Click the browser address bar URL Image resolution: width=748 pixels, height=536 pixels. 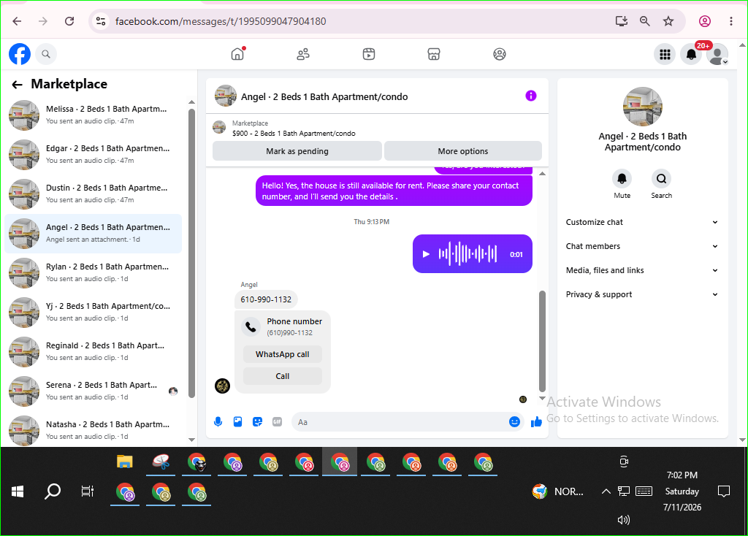click(221, 21)
